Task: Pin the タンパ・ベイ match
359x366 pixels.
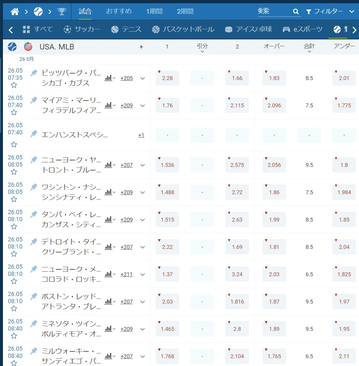Action: [x=34, y=215]
